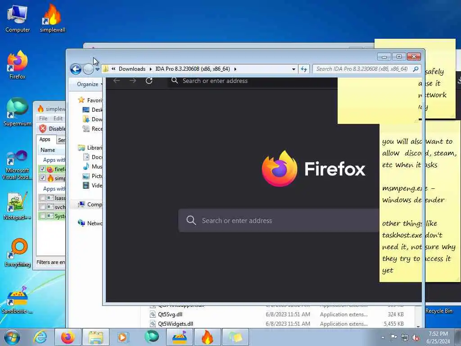461x346 pixels.
Task: Click Firefox top address bar field
Action: (253, 81)
